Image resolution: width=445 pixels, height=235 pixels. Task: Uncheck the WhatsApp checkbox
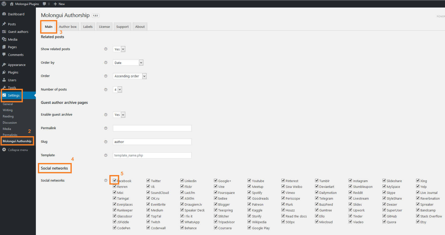coord(182,221)
